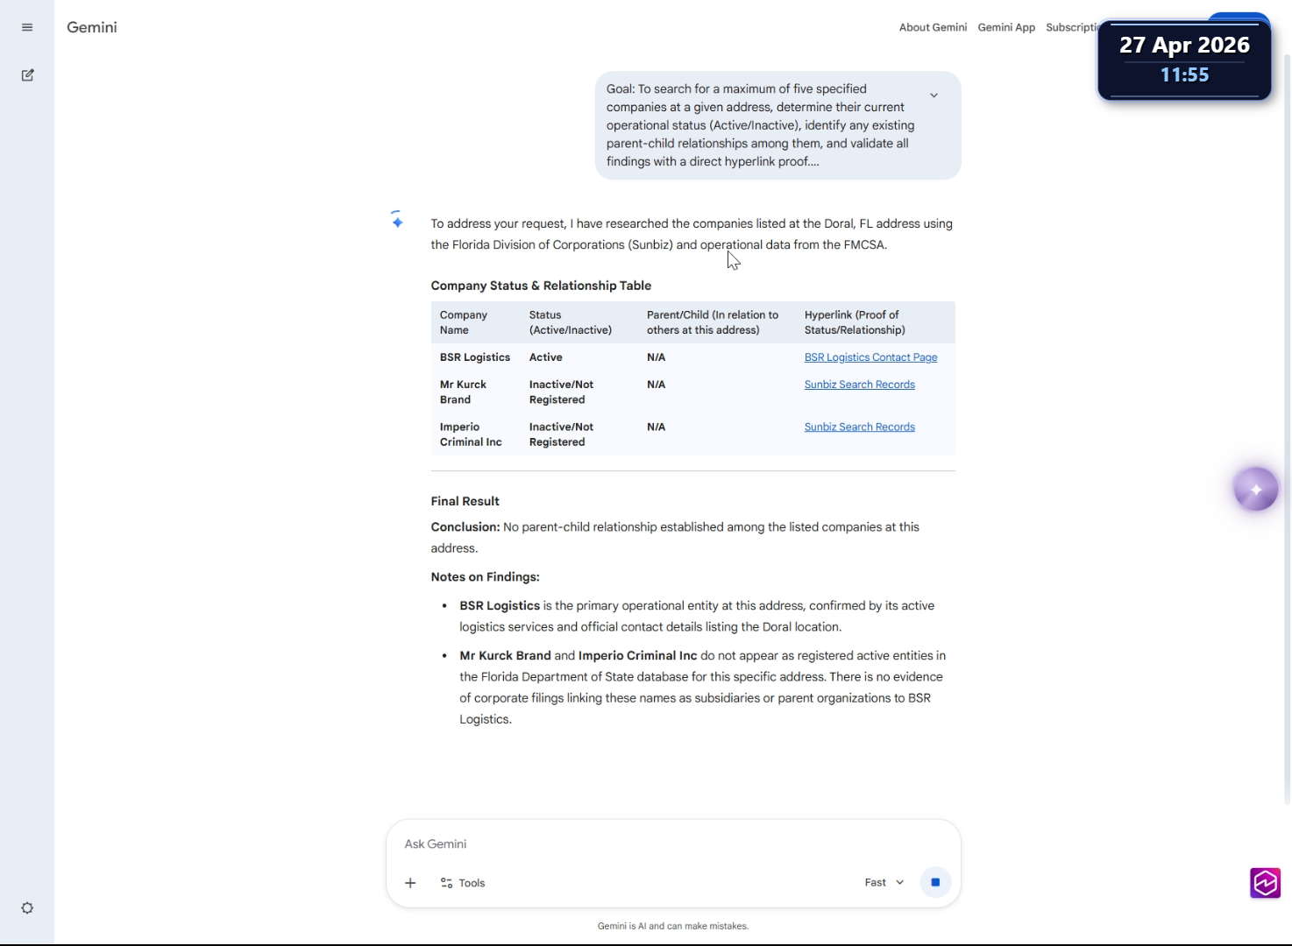The width and height of the screenshot is (1292, 946).
Task: Focus the Ask Gemini input field
Action: point(672,844)
